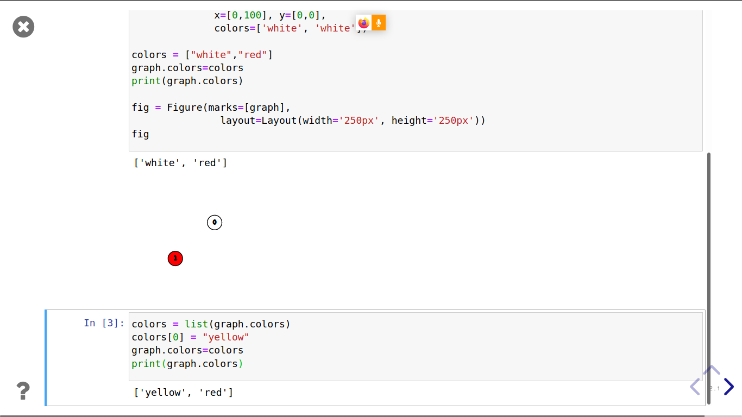
Task: Go to the next slide arrow
Action: click(x=729, y=387)
